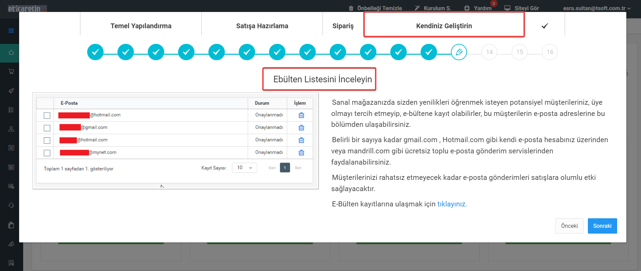Select the current step pencil icon circle

[x=459, y=52]
